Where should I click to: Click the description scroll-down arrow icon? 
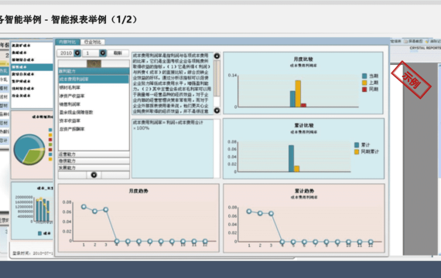(x=217, y=110)
